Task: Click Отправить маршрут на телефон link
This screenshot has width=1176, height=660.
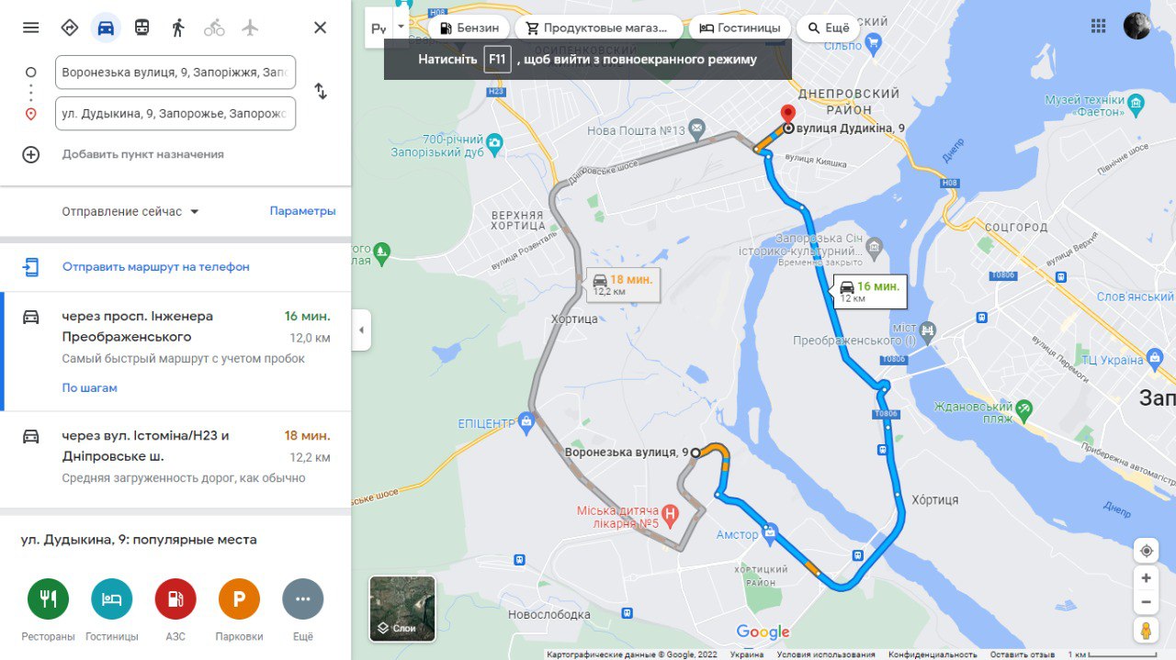Action: click(156, 267)
